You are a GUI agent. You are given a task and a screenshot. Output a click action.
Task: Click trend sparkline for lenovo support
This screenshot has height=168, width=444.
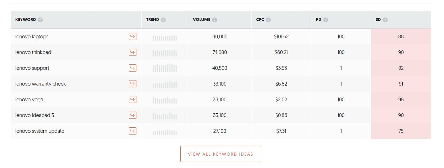[x=165, y=68]
